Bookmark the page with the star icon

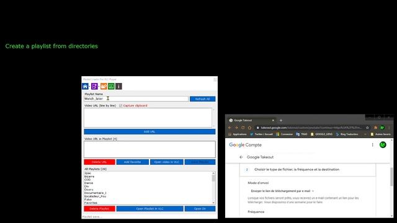367,128
